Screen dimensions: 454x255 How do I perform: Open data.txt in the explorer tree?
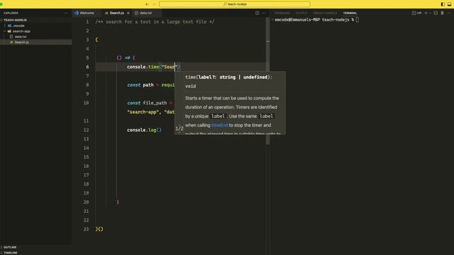pyautogui.click(x=36, y=36)
